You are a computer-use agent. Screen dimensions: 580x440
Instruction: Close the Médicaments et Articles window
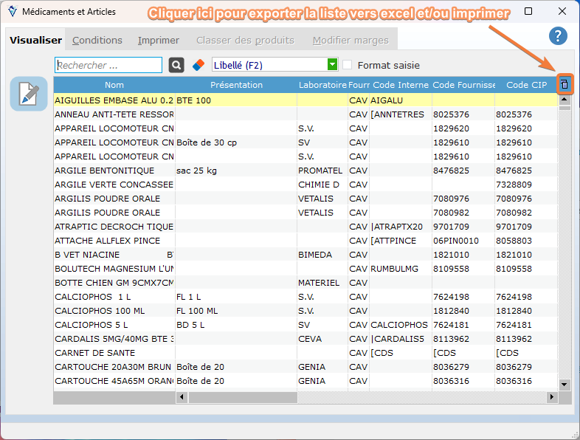[x=562, y=12]
